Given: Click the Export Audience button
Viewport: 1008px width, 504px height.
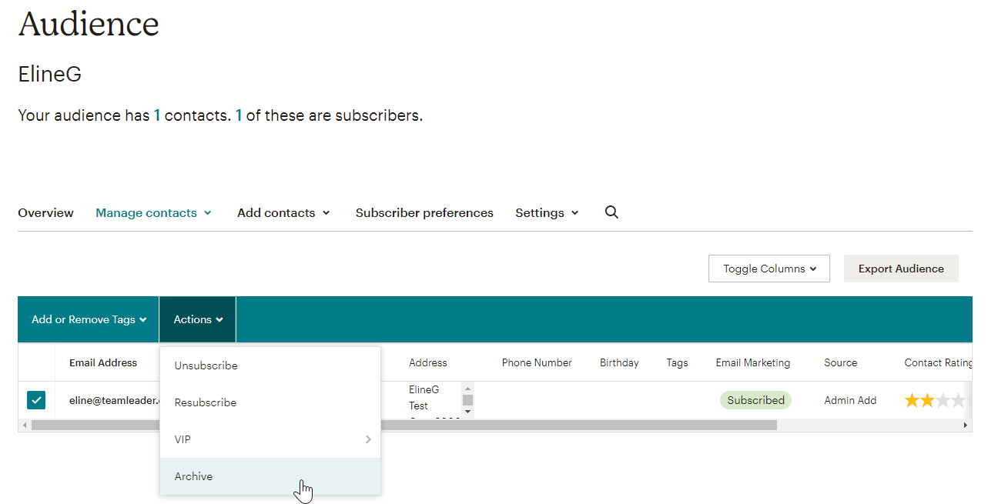Looking at the screenshot, I should (x=900, y=268).
